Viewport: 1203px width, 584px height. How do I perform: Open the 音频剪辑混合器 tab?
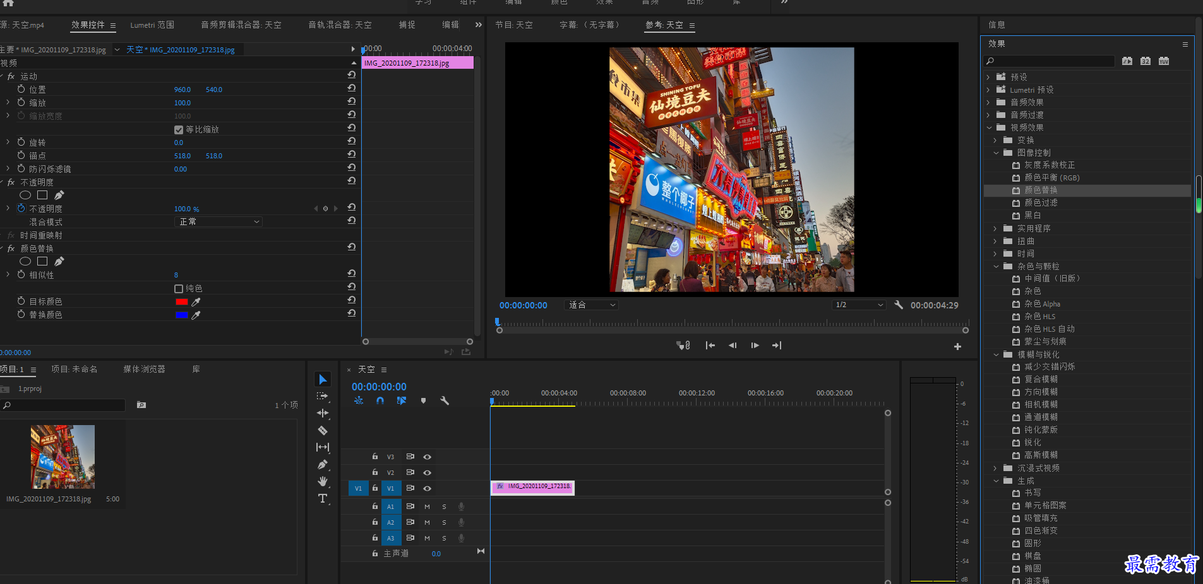click(x=241, y=25)
